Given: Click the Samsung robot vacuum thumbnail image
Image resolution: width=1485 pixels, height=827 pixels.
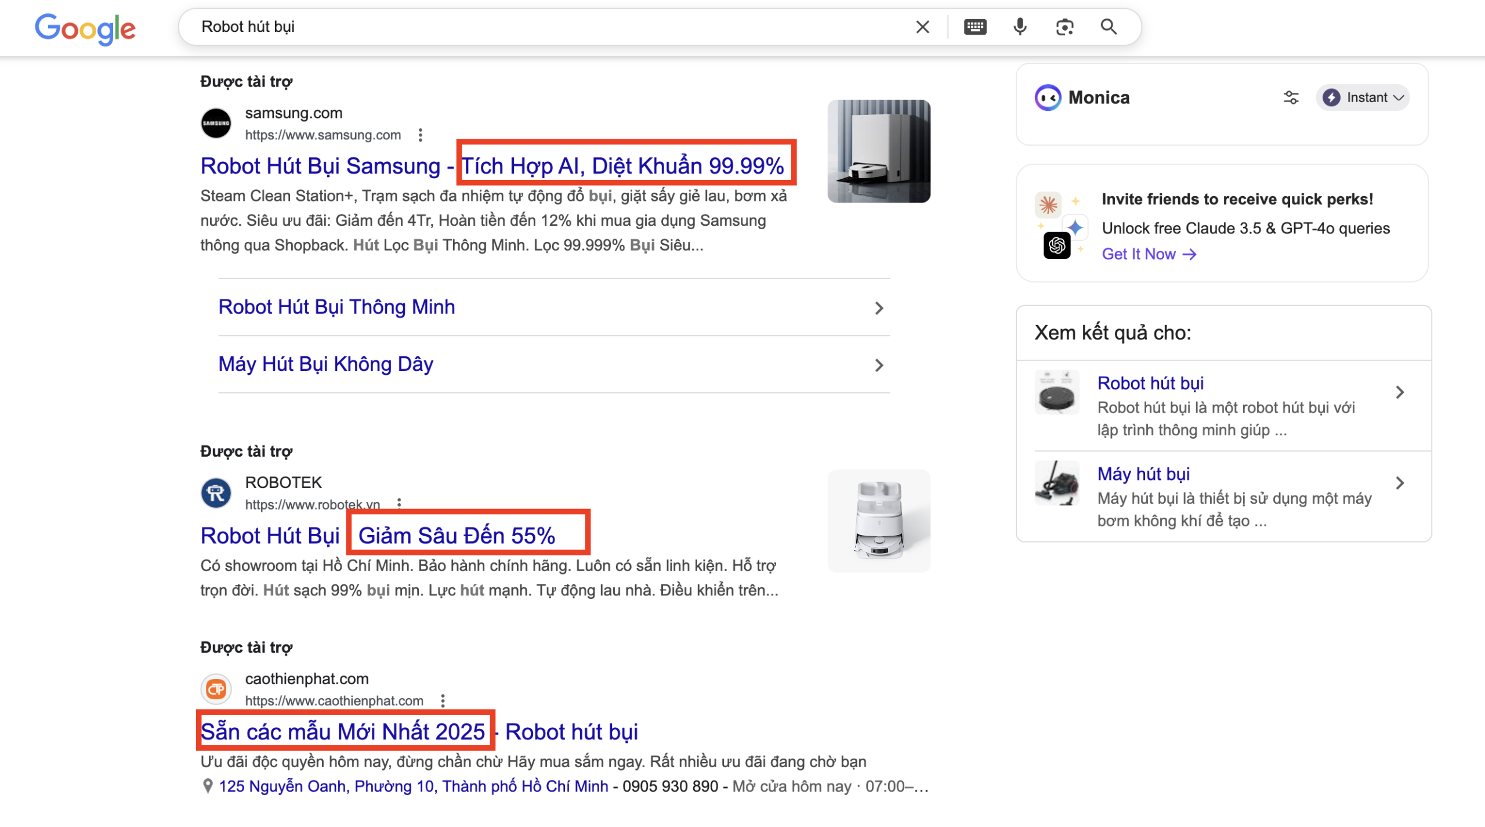Looking at the screenshot, I should coord(879,151).
